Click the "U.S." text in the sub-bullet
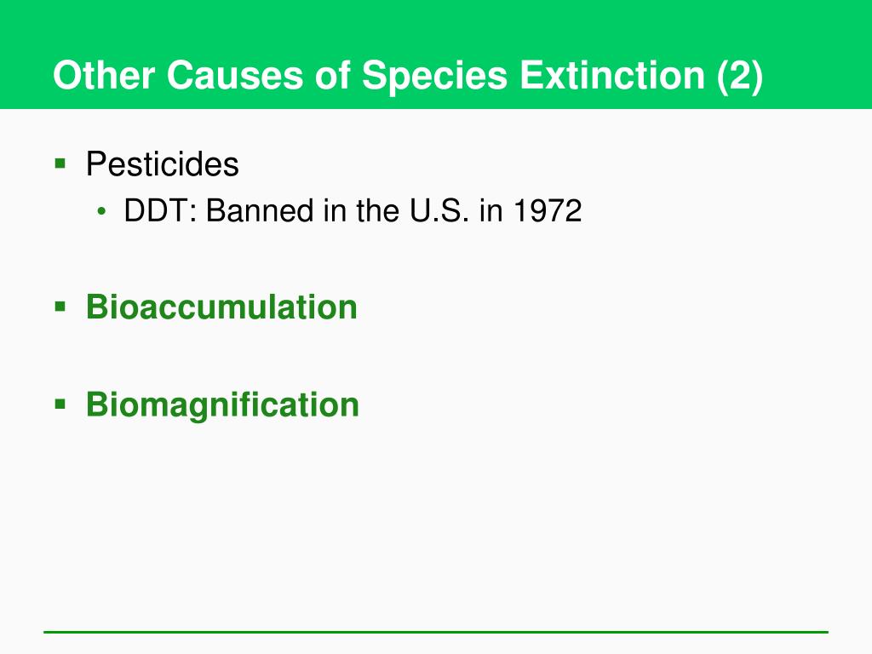Viewport: 872px width, 654px height. [x=439, y=211]
